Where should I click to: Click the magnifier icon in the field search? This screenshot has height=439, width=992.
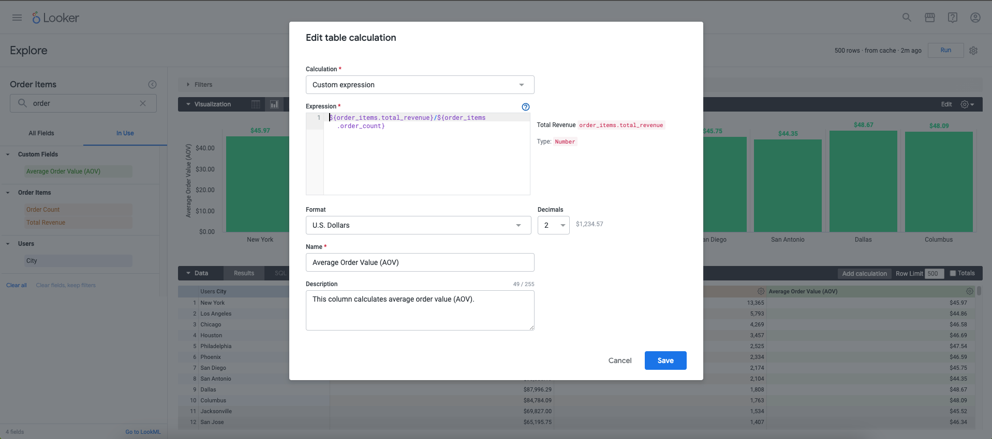point(22,103)
